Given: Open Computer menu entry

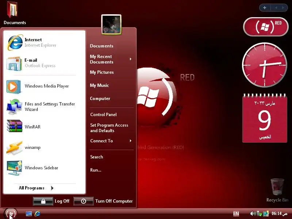Looking at the screenshot, I should pos(100,99).
